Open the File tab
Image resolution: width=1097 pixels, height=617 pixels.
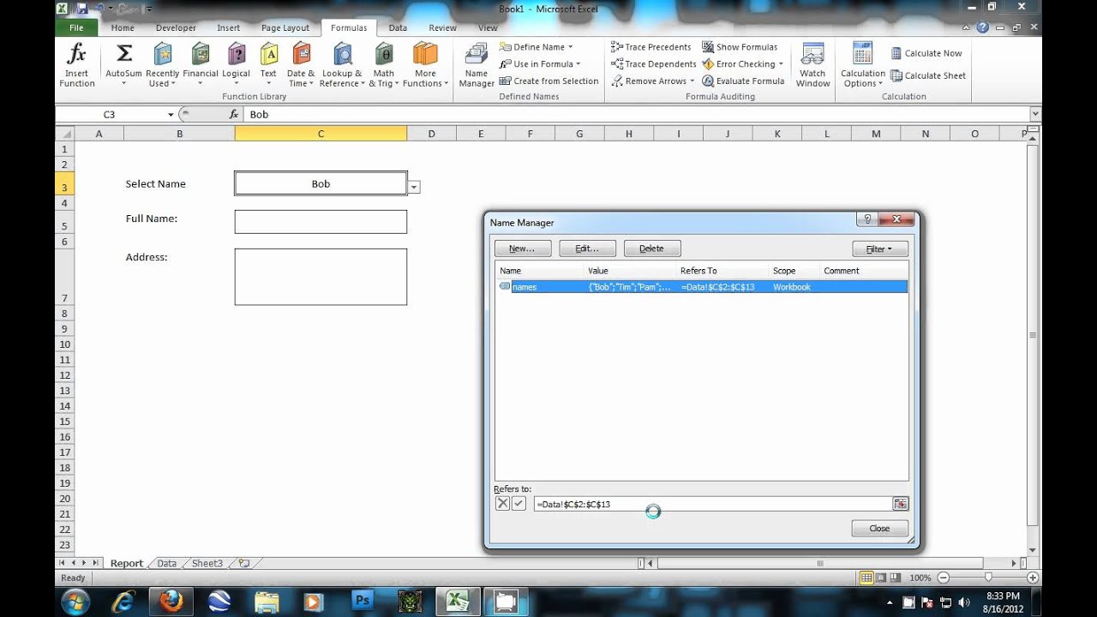76,27
